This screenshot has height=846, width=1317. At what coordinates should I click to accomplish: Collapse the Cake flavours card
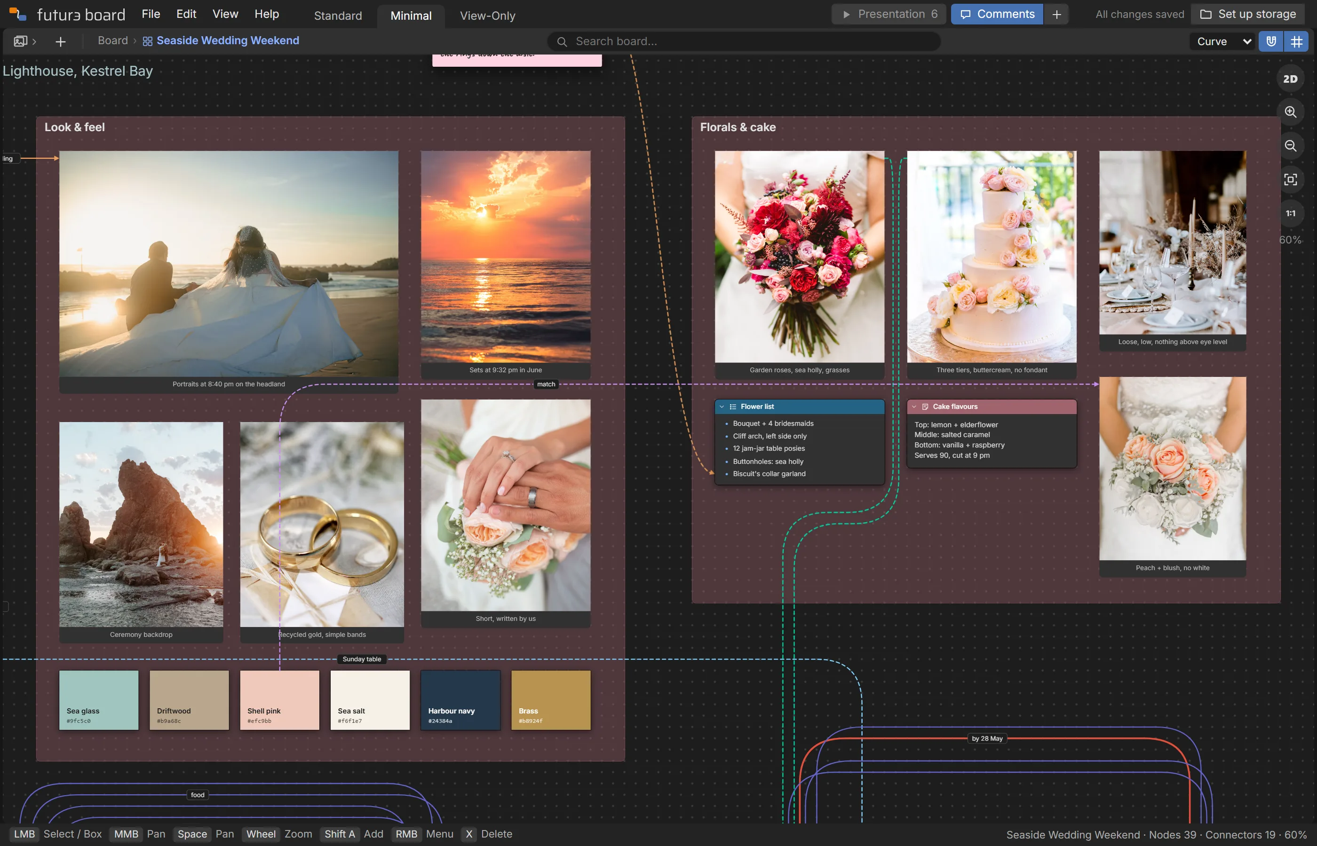pos(914,407)
